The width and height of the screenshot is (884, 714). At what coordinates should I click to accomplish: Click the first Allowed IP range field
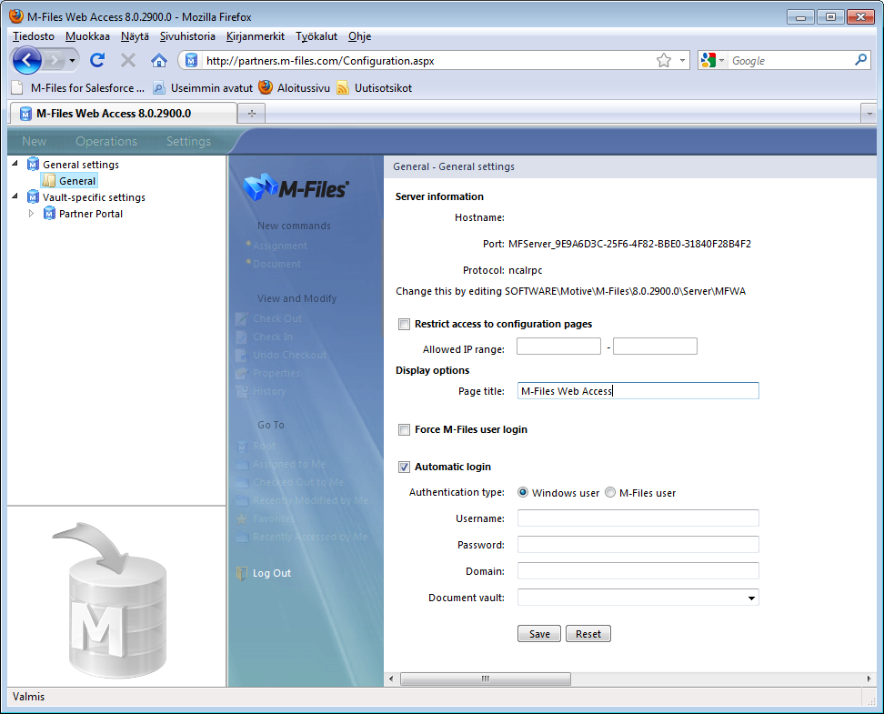click(558, 347)
